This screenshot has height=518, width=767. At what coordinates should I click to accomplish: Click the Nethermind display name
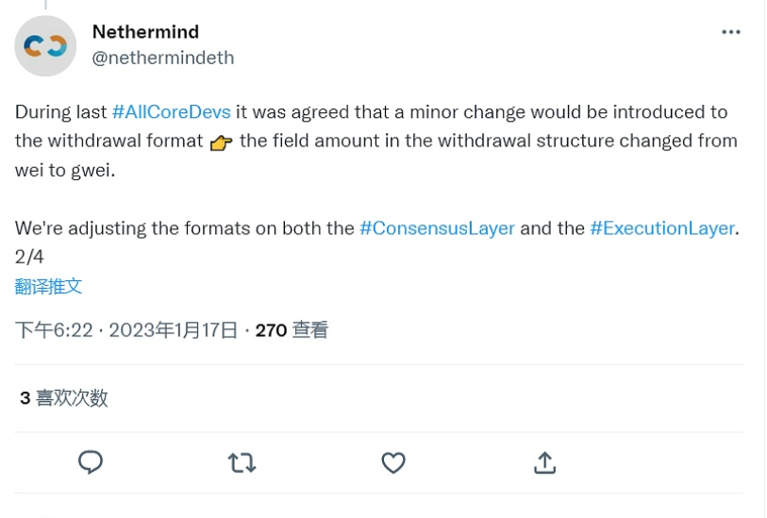pyautogui.click(x=145, y=32)
